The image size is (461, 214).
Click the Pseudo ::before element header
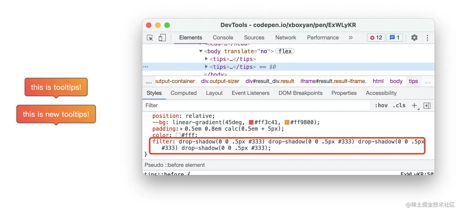point(175,165)
